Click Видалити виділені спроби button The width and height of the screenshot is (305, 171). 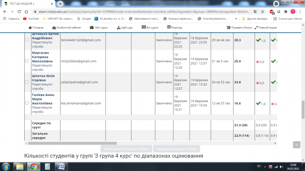176,149
